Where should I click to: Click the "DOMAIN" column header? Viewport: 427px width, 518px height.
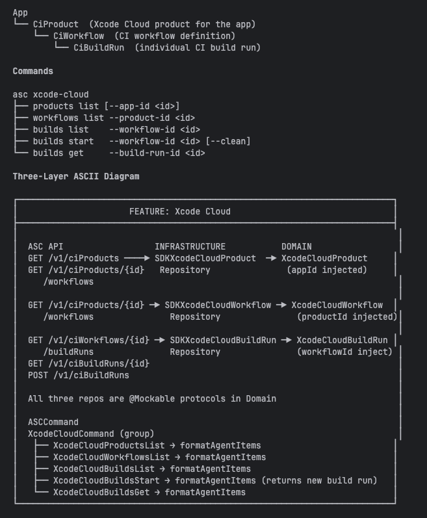pos(296,246)
